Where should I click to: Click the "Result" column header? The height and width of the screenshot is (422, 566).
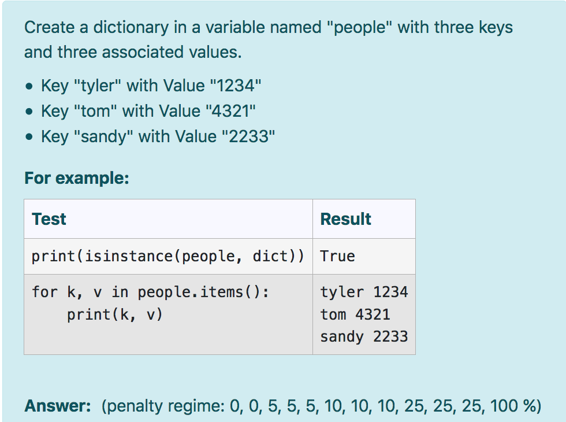(347, 219)
